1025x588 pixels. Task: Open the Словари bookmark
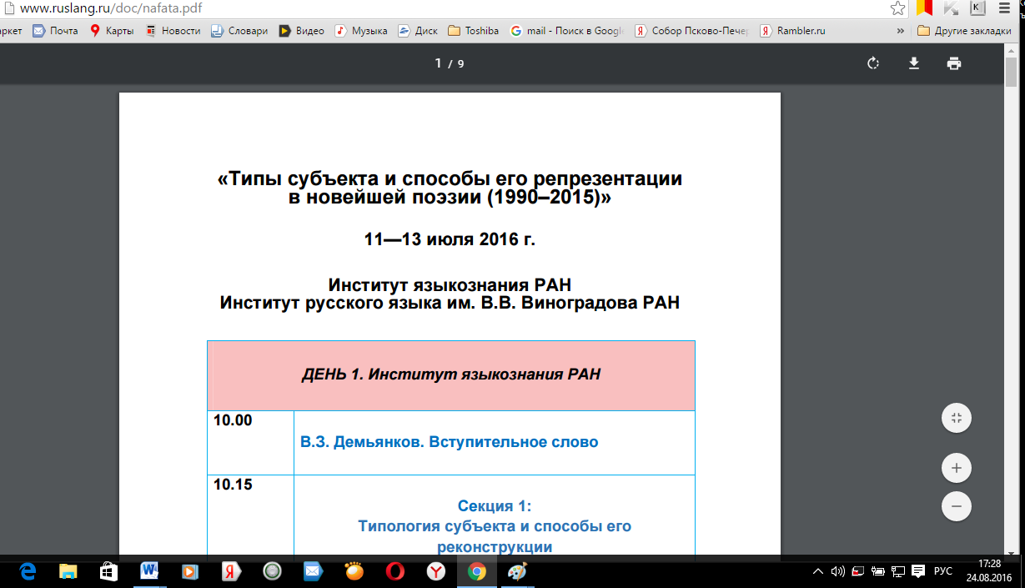[239, 31]
